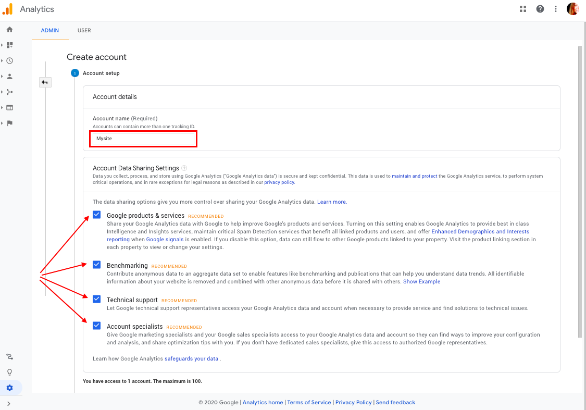
Task: Click the help icon beside Account Data Sharing Settings
Action: click(x=184, y=168)
